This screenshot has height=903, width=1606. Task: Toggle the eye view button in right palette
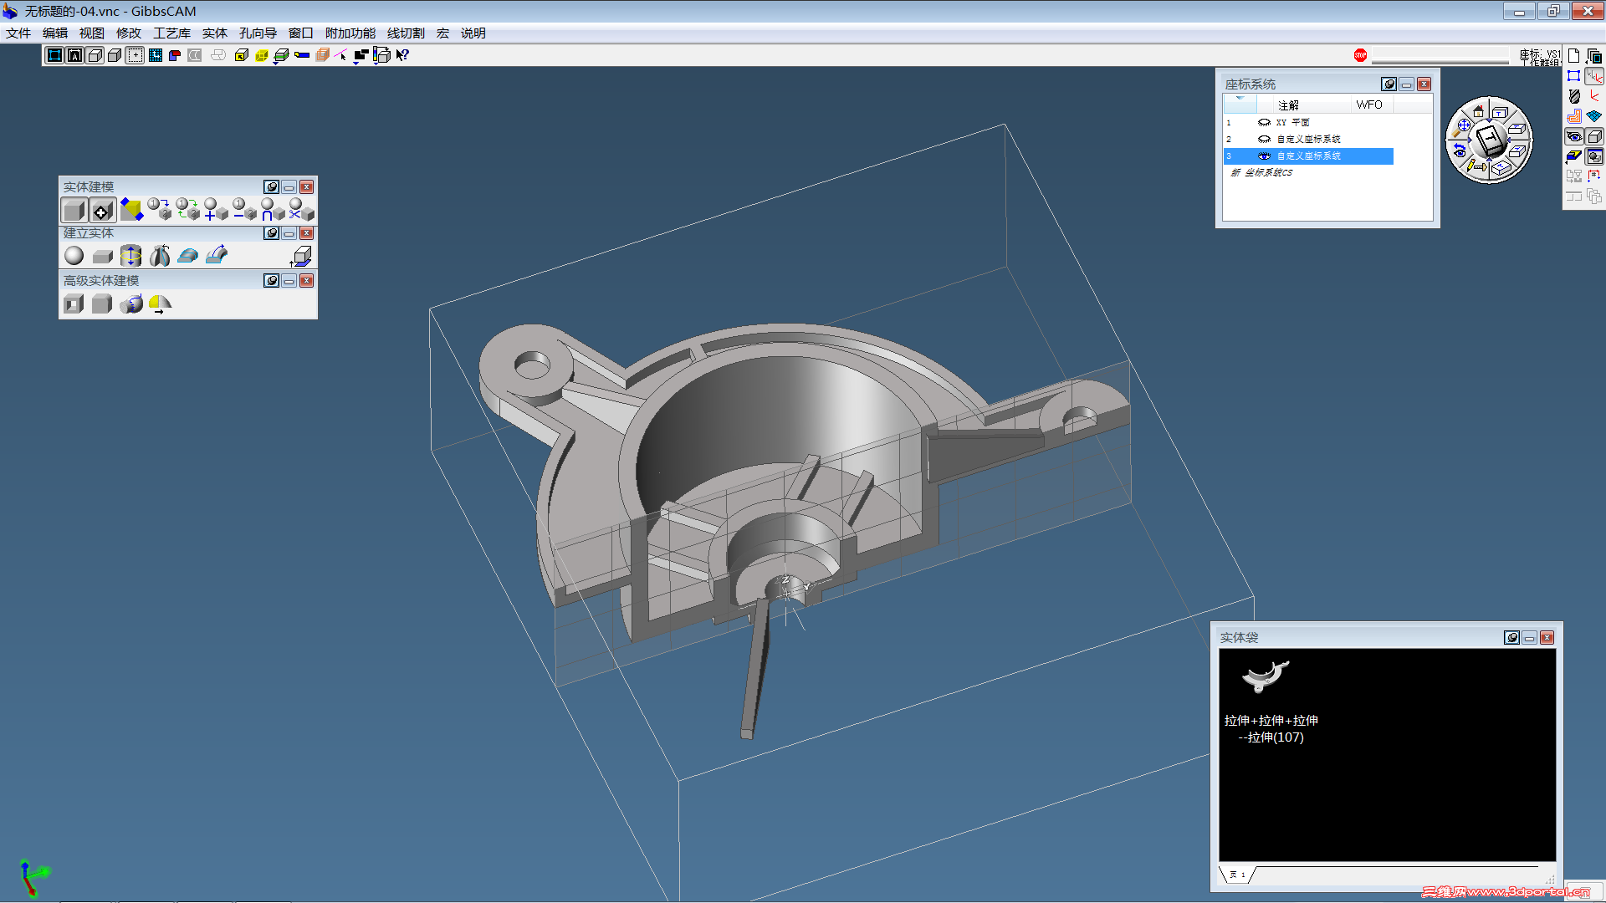point(1574,136)
